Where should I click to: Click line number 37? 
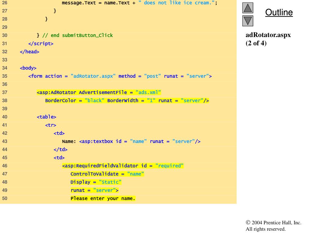coord(5,92)
